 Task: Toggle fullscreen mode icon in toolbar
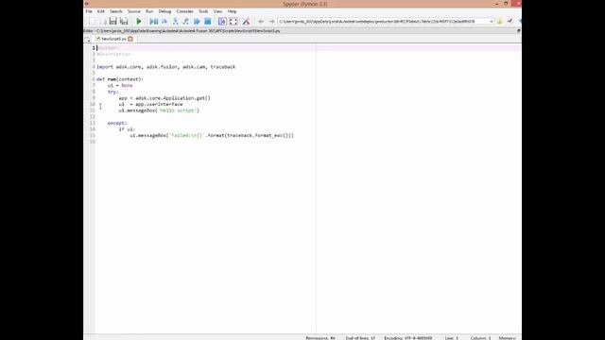(x=233, y=22)
